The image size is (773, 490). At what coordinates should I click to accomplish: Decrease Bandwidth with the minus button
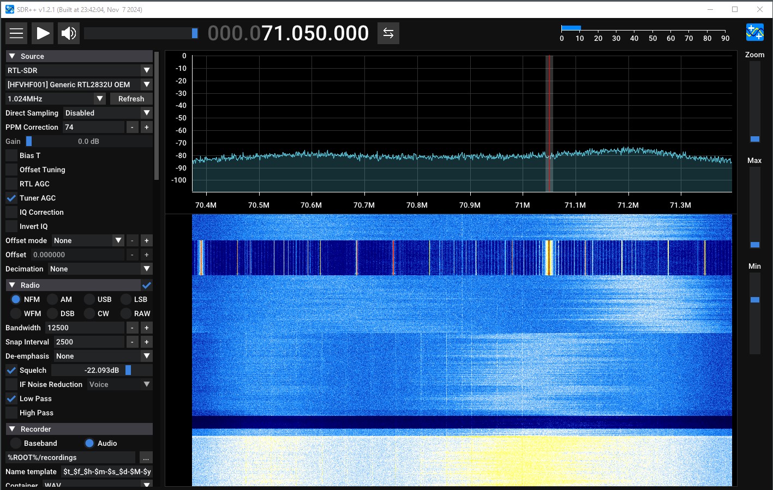(x=132, y=328)
